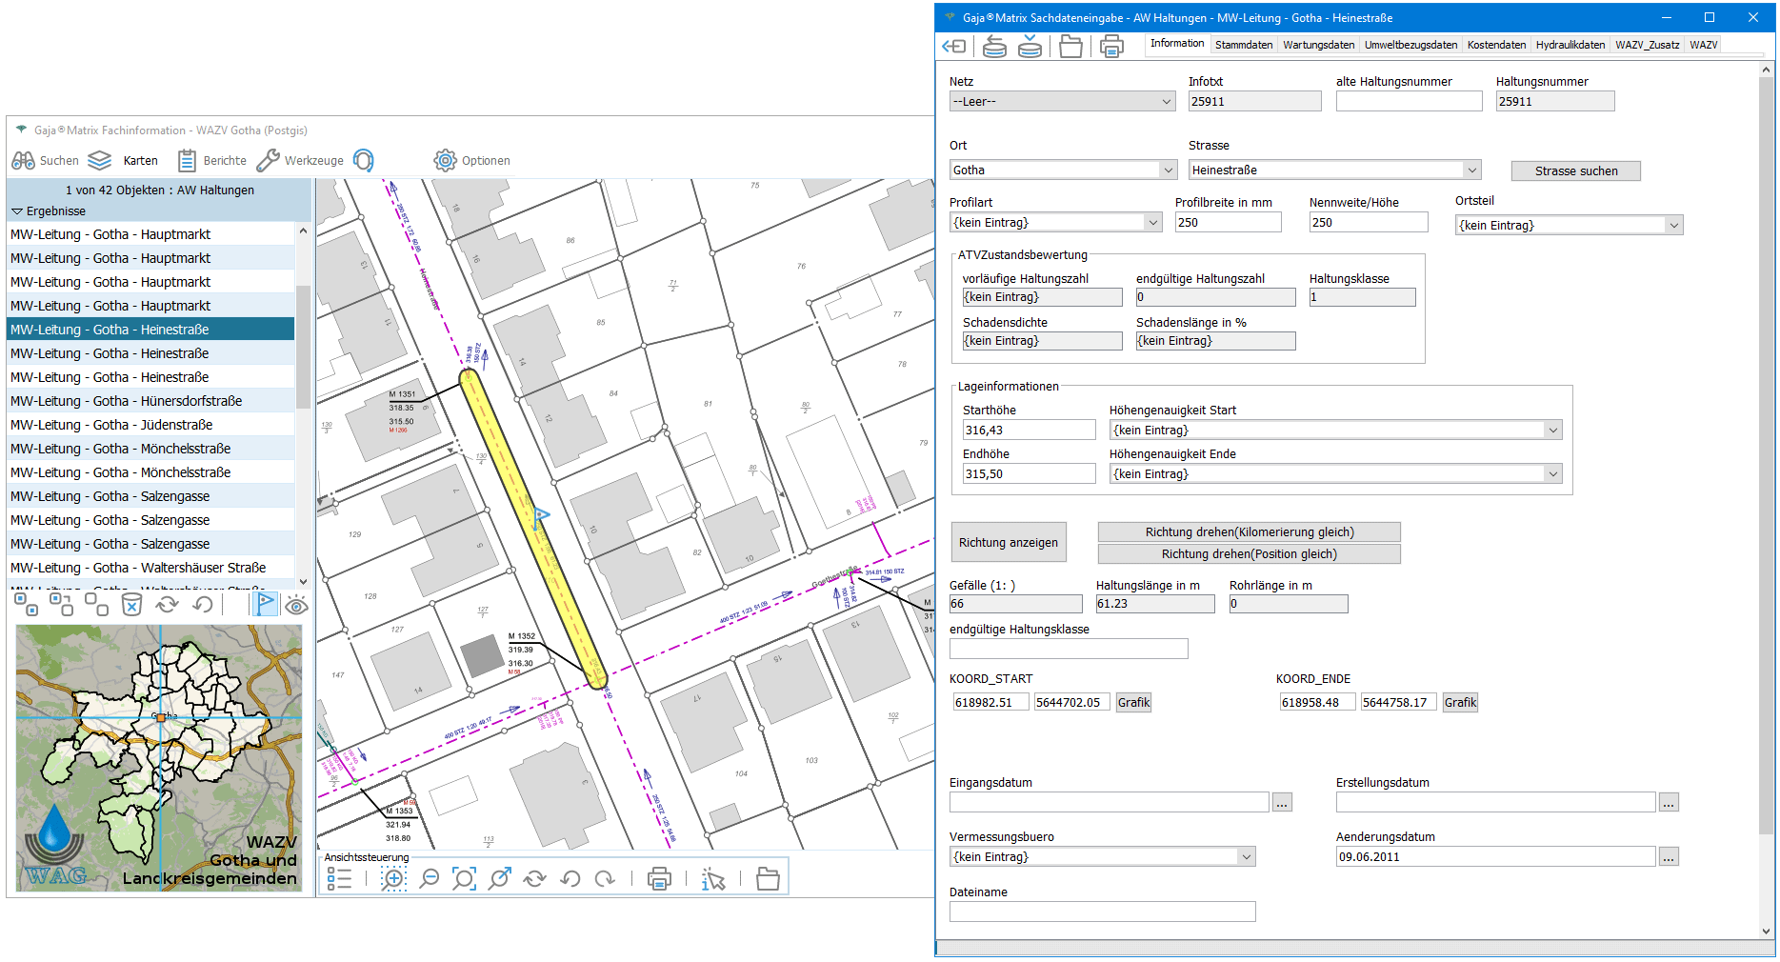Toggle the highlighted flag marker button
The image size is (1780, 962).
click(266, 604)
